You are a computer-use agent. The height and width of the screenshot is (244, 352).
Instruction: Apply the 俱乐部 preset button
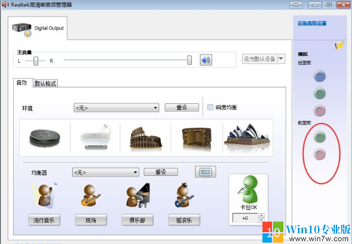click(x=138, y=220)
